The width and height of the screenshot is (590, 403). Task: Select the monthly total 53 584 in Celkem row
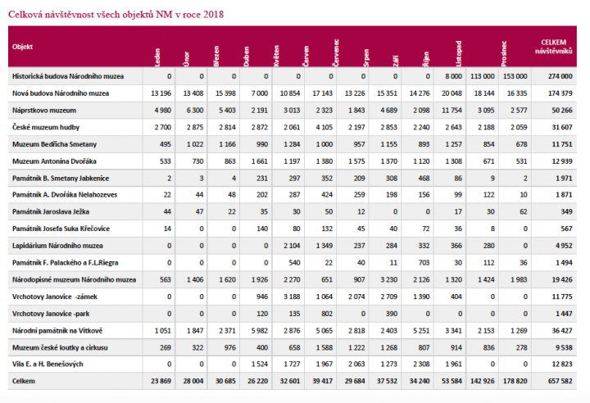(x=452, y=381)
